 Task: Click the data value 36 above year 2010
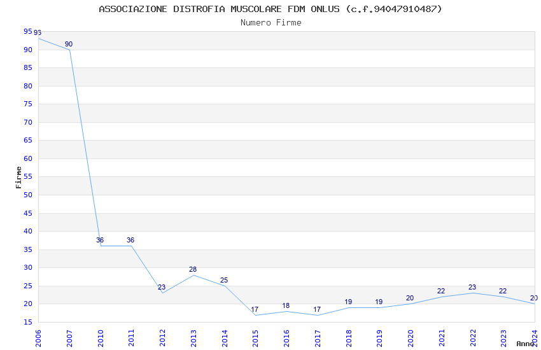[100, 240]
